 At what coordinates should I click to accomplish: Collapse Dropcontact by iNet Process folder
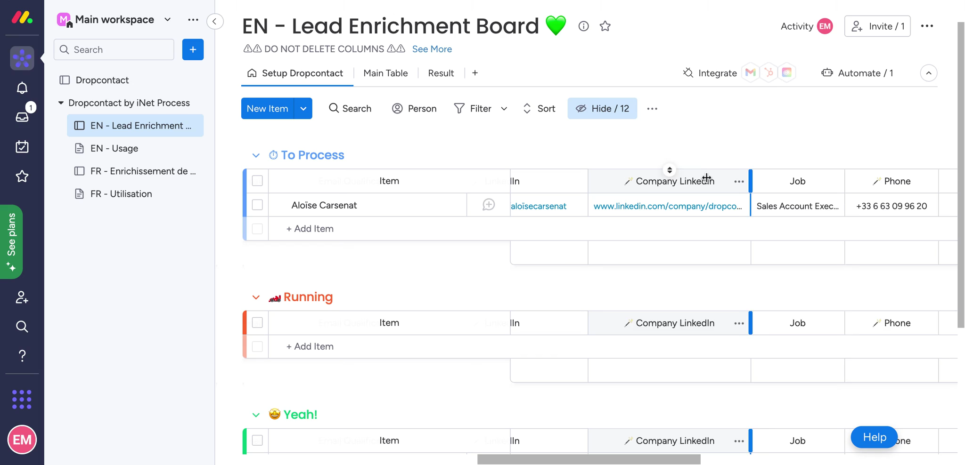[61, 103]
